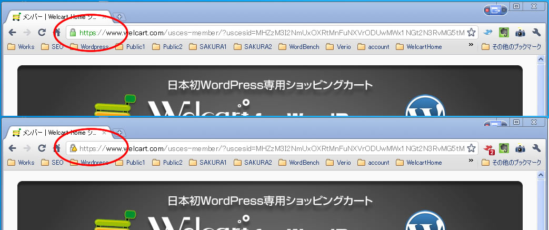
Task: Click WordPress logo in warning-padlock window banner
Action: point(425,221)
